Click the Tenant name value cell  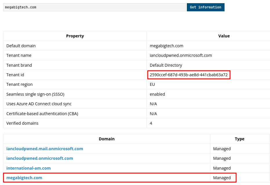(181, 55)
